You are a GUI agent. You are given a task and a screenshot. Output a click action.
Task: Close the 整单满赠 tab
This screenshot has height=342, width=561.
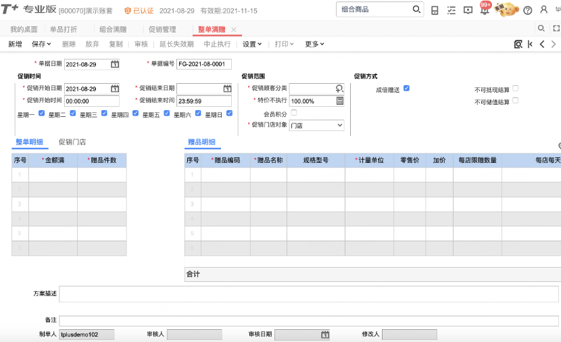(234, 30)
